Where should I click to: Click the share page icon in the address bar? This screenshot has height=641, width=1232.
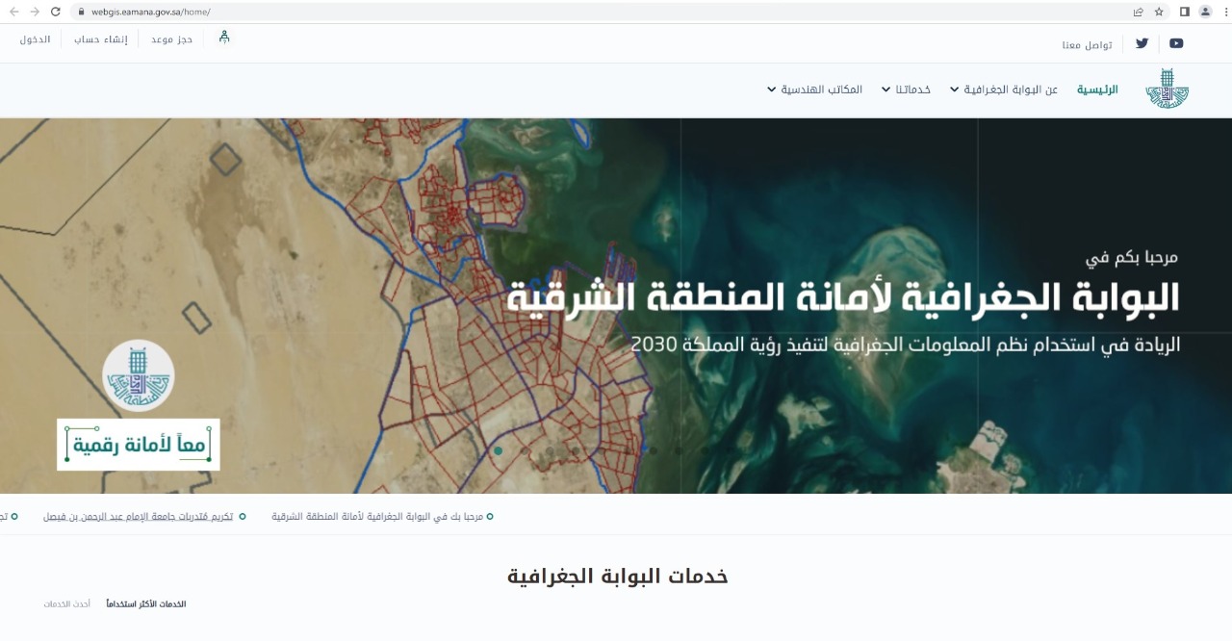click(x=1138, y=12)
